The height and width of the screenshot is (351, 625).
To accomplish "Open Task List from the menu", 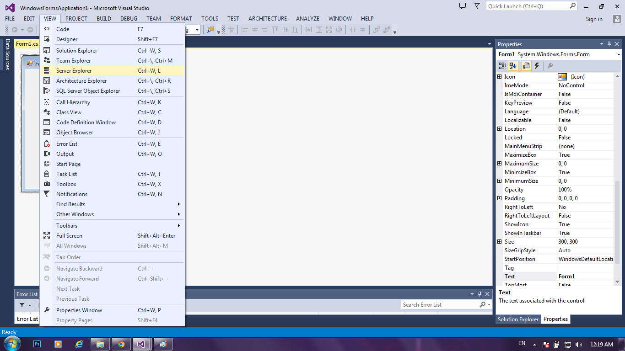I will click(112, 174).
